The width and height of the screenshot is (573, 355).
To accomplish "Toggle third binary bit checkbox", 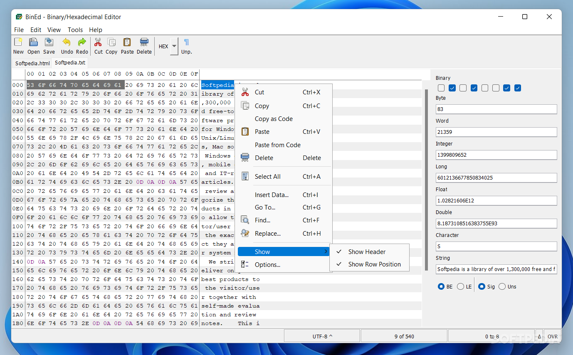I will click(x=463, y=88).
